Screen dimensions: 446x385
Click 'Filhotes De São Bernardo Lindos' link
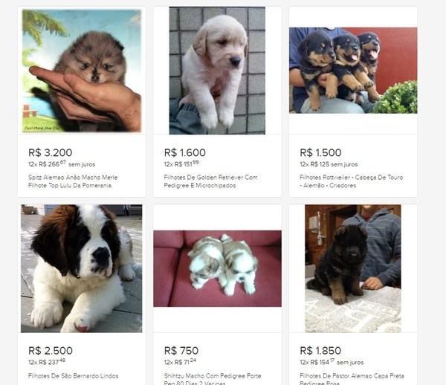coord(68,375)
